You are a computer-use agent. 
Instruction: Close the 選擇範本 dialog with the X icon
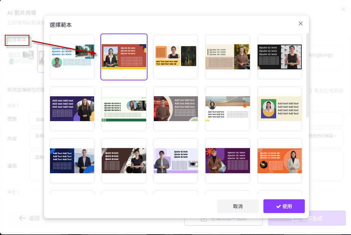(x=300, y=23)
